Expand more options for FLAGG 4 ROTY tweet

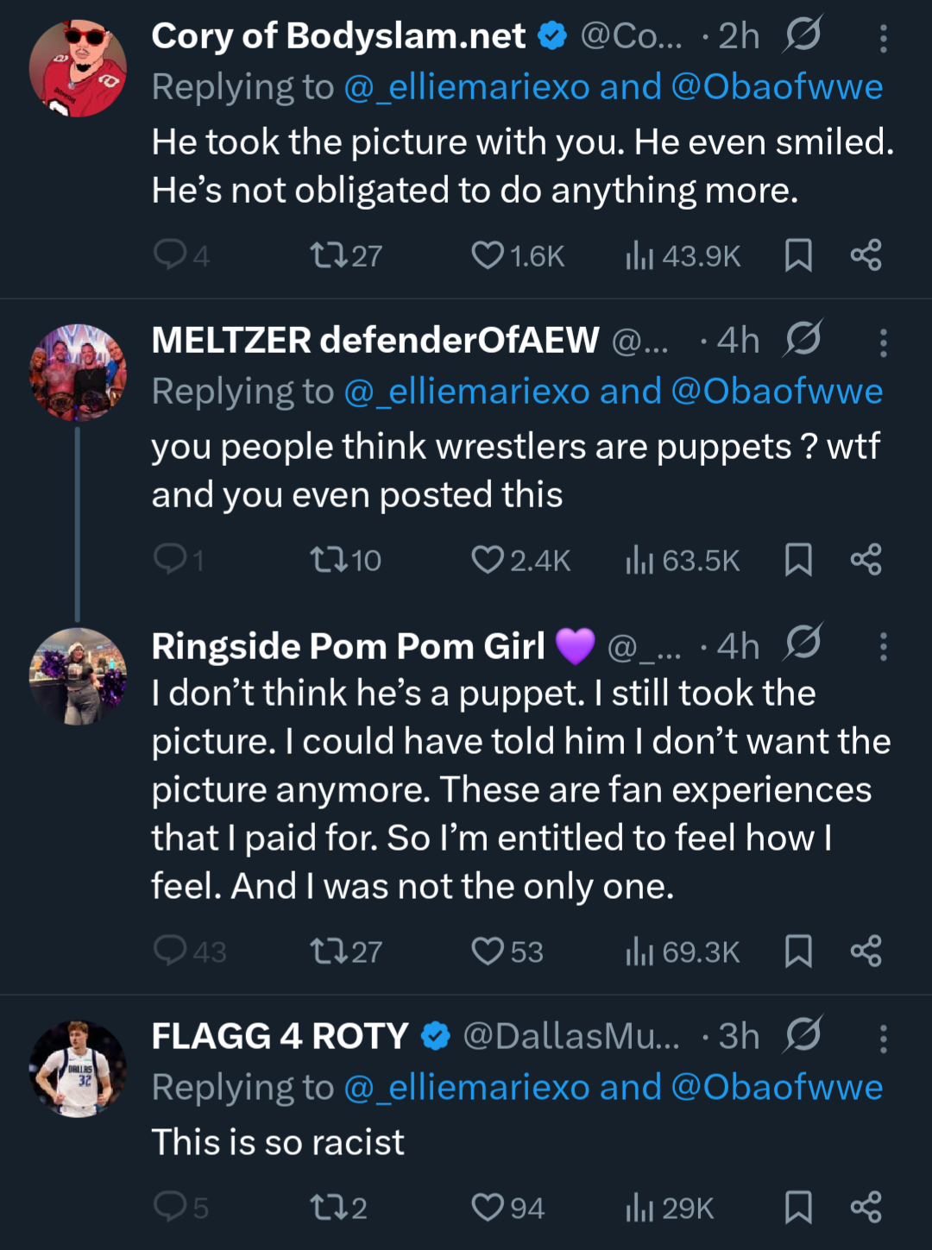[883, 1038]
